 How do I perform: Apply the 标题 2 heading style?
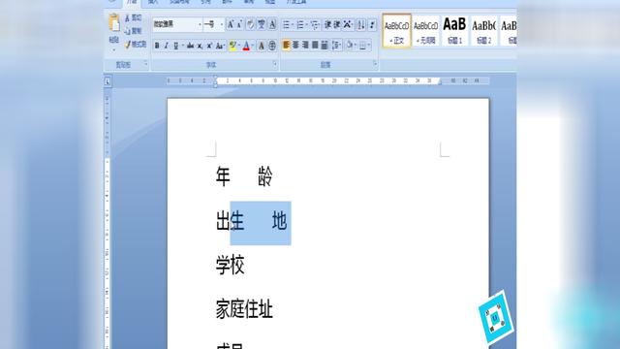click(484, 31)
